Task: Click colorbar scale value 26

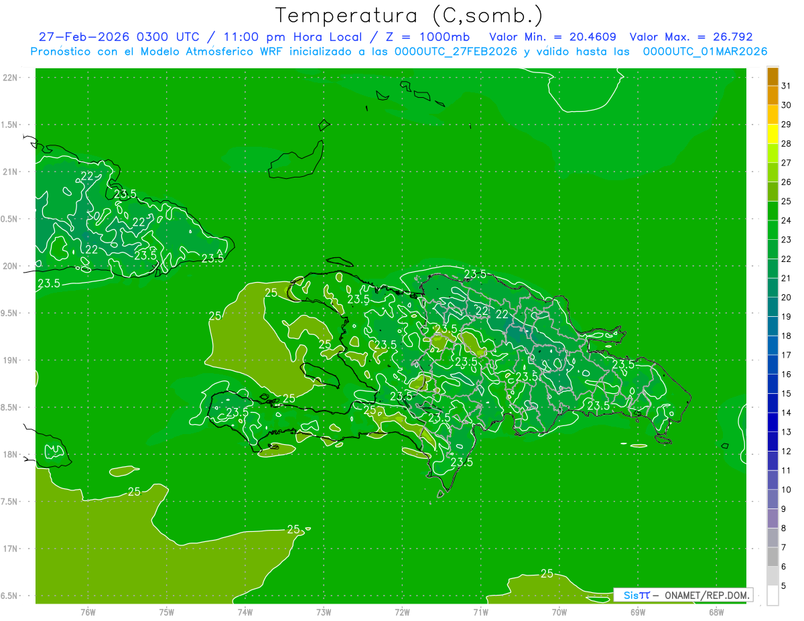Action: coord(787,182)
